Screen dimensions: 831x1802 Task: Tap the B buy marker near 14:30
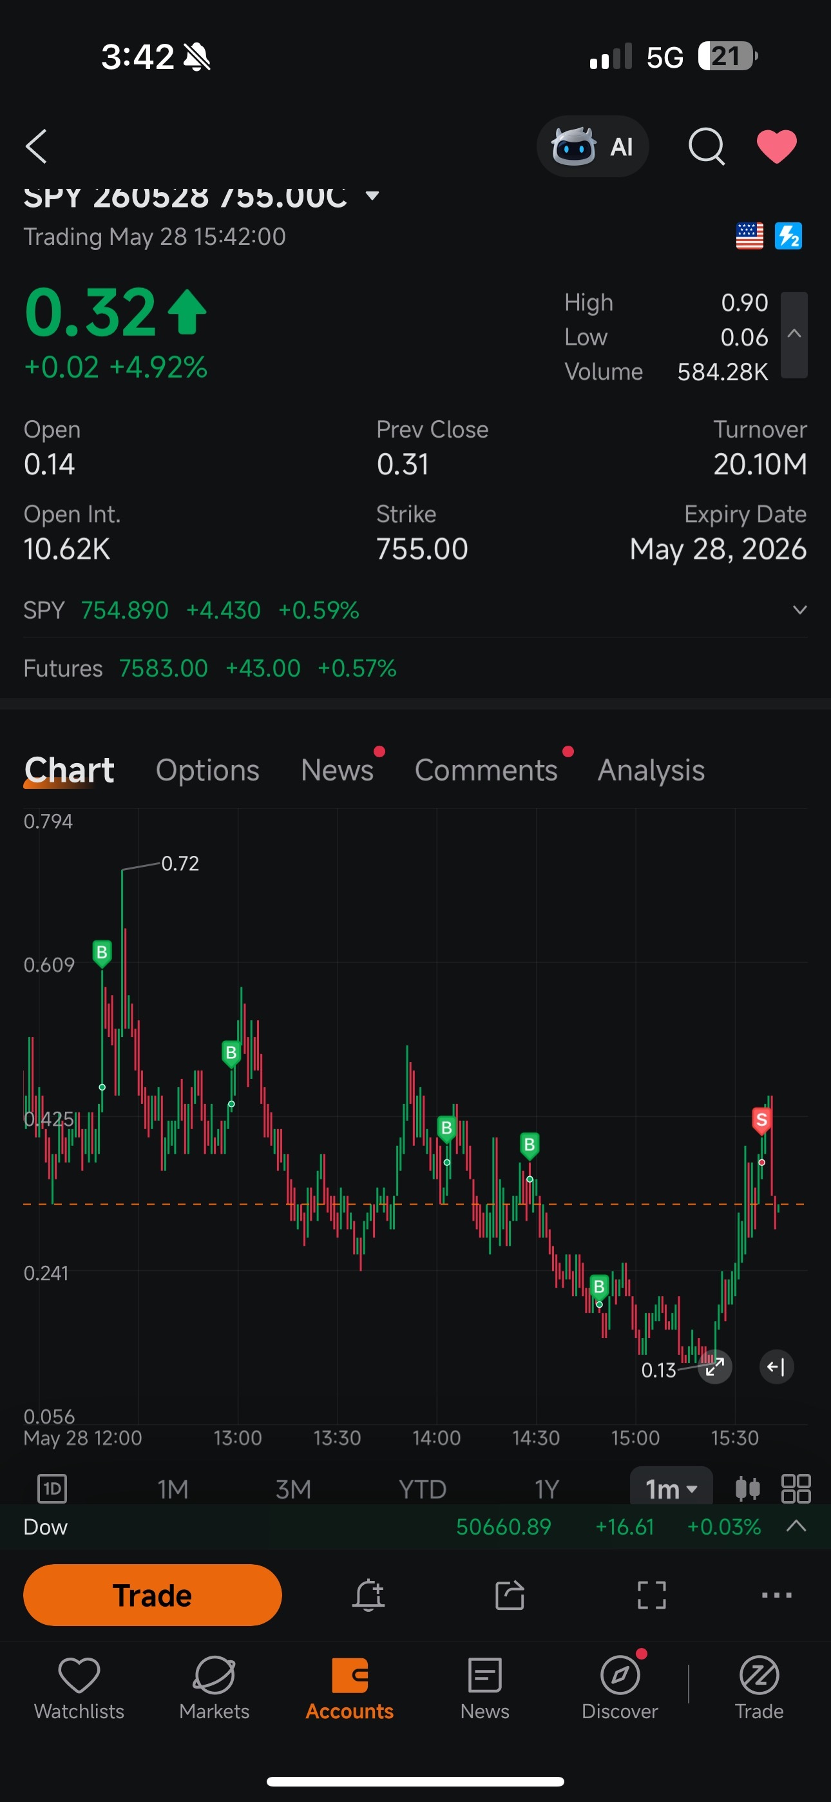[x=530, y=1145]
